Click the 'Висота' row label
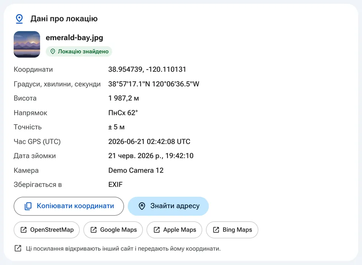362x265 pixels. coord(25,98)
